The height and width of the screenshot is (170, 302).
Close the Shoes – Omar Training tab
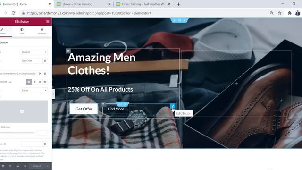click(x=109, y=4)
